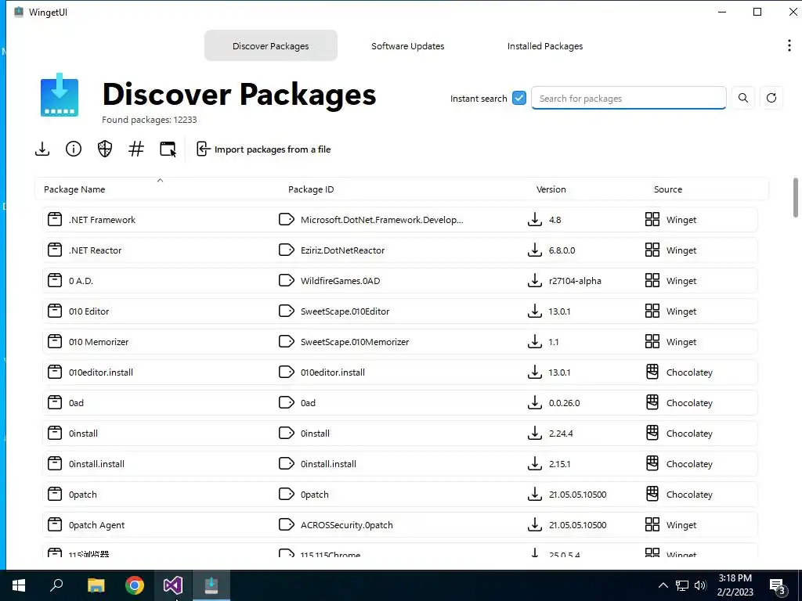This screenshot has height=601, width=802.
Task: Click version 0.0.26.0 in the 0ad row
Action: click(x=564, y=403)
